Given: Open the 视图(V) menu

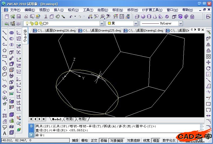Looking at the screenshot, I should [44, 10].
